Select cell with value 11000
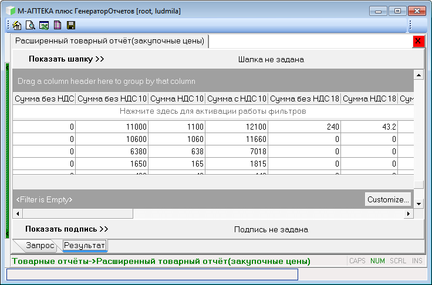The width and height of the screenshot is (432, 285). (112, 127)
